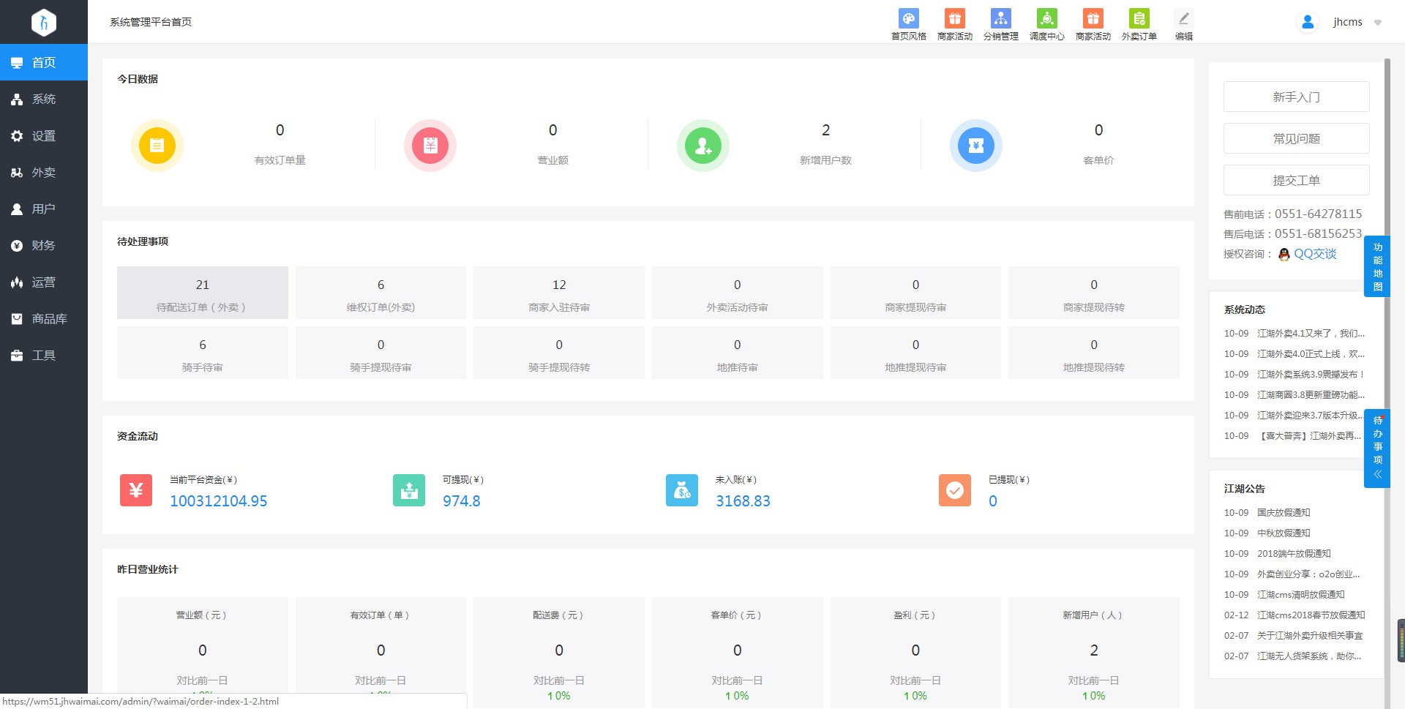Click the 已提现 checkmark icon
The height and width of the screenshot is (709, 1405).
pyautogui.click(x=955, y=490)
